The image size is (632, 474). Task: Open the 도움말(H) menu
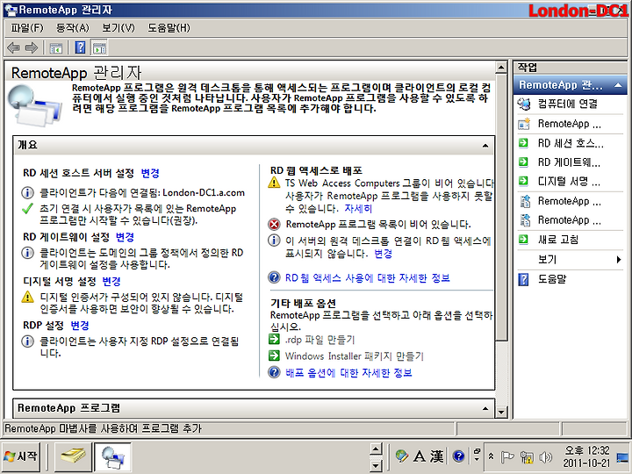[169, 28]
